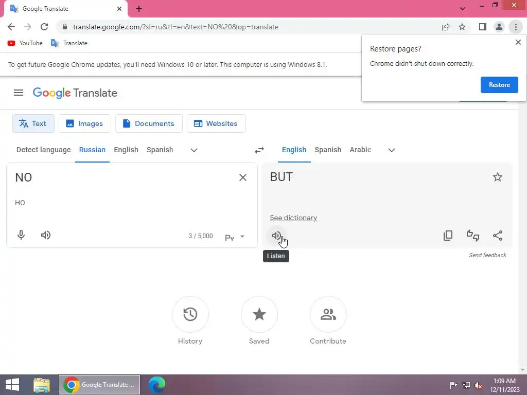The width and height of the screenshot is (527, 395).
Task: Swap source and target languages
Action: coord(259,150)
